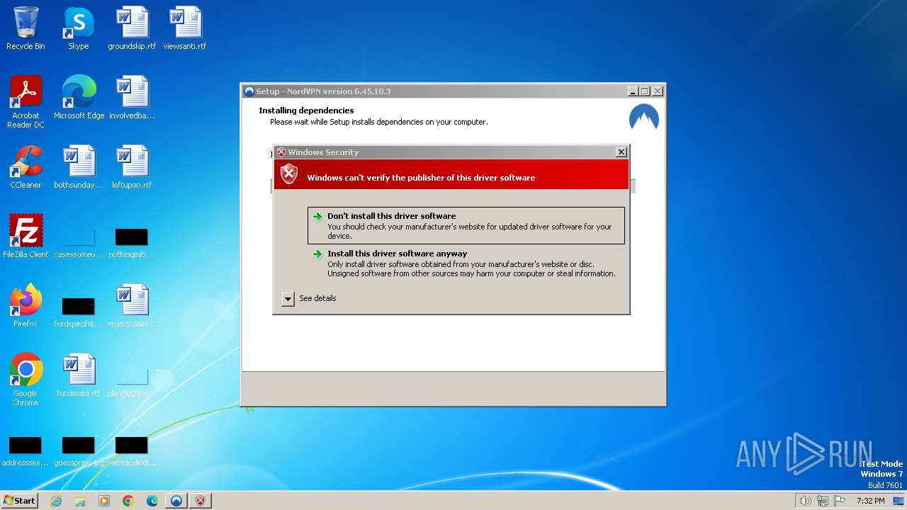Open the Start menu
Screen dimensions: 907x510
click(x=20, y=501)
